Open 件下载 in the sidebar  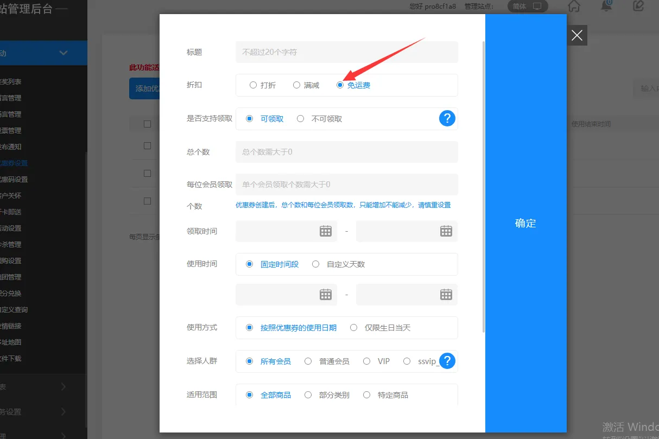[x=11, y=359]
